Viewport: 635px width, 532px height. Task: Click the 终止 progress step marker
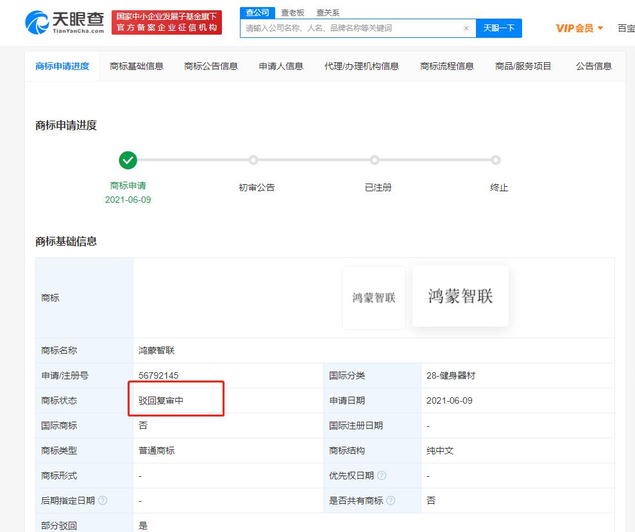[x=496, y=160]
